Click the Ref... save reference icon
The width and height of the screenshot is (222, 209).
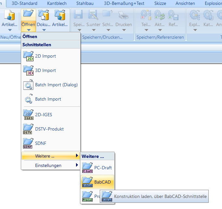pos(173,15)
